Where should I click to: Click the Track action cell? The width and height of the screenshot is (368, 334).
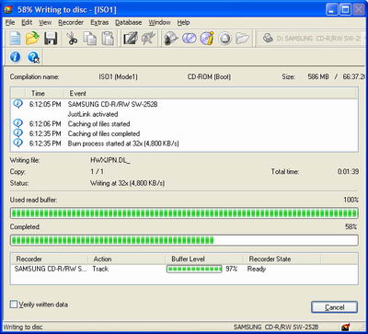tap(100, 269)
